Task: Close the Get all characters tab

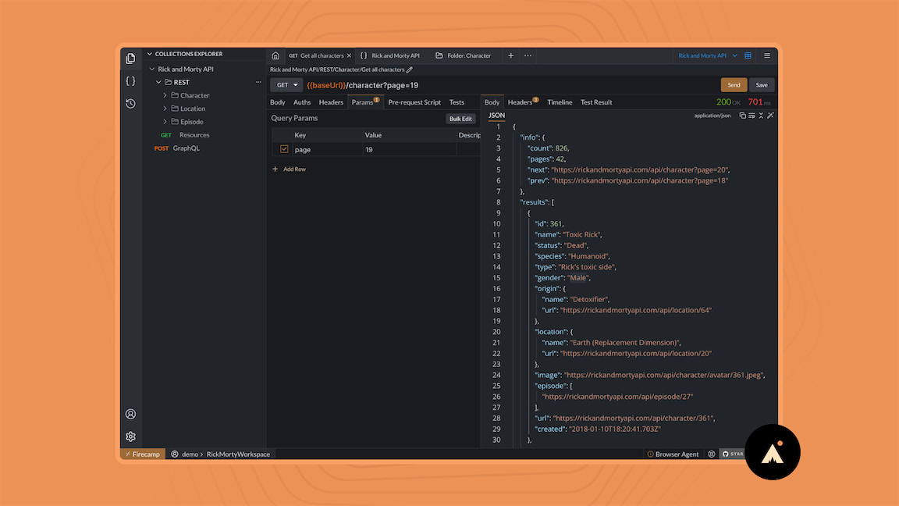Action: (349, 55)
